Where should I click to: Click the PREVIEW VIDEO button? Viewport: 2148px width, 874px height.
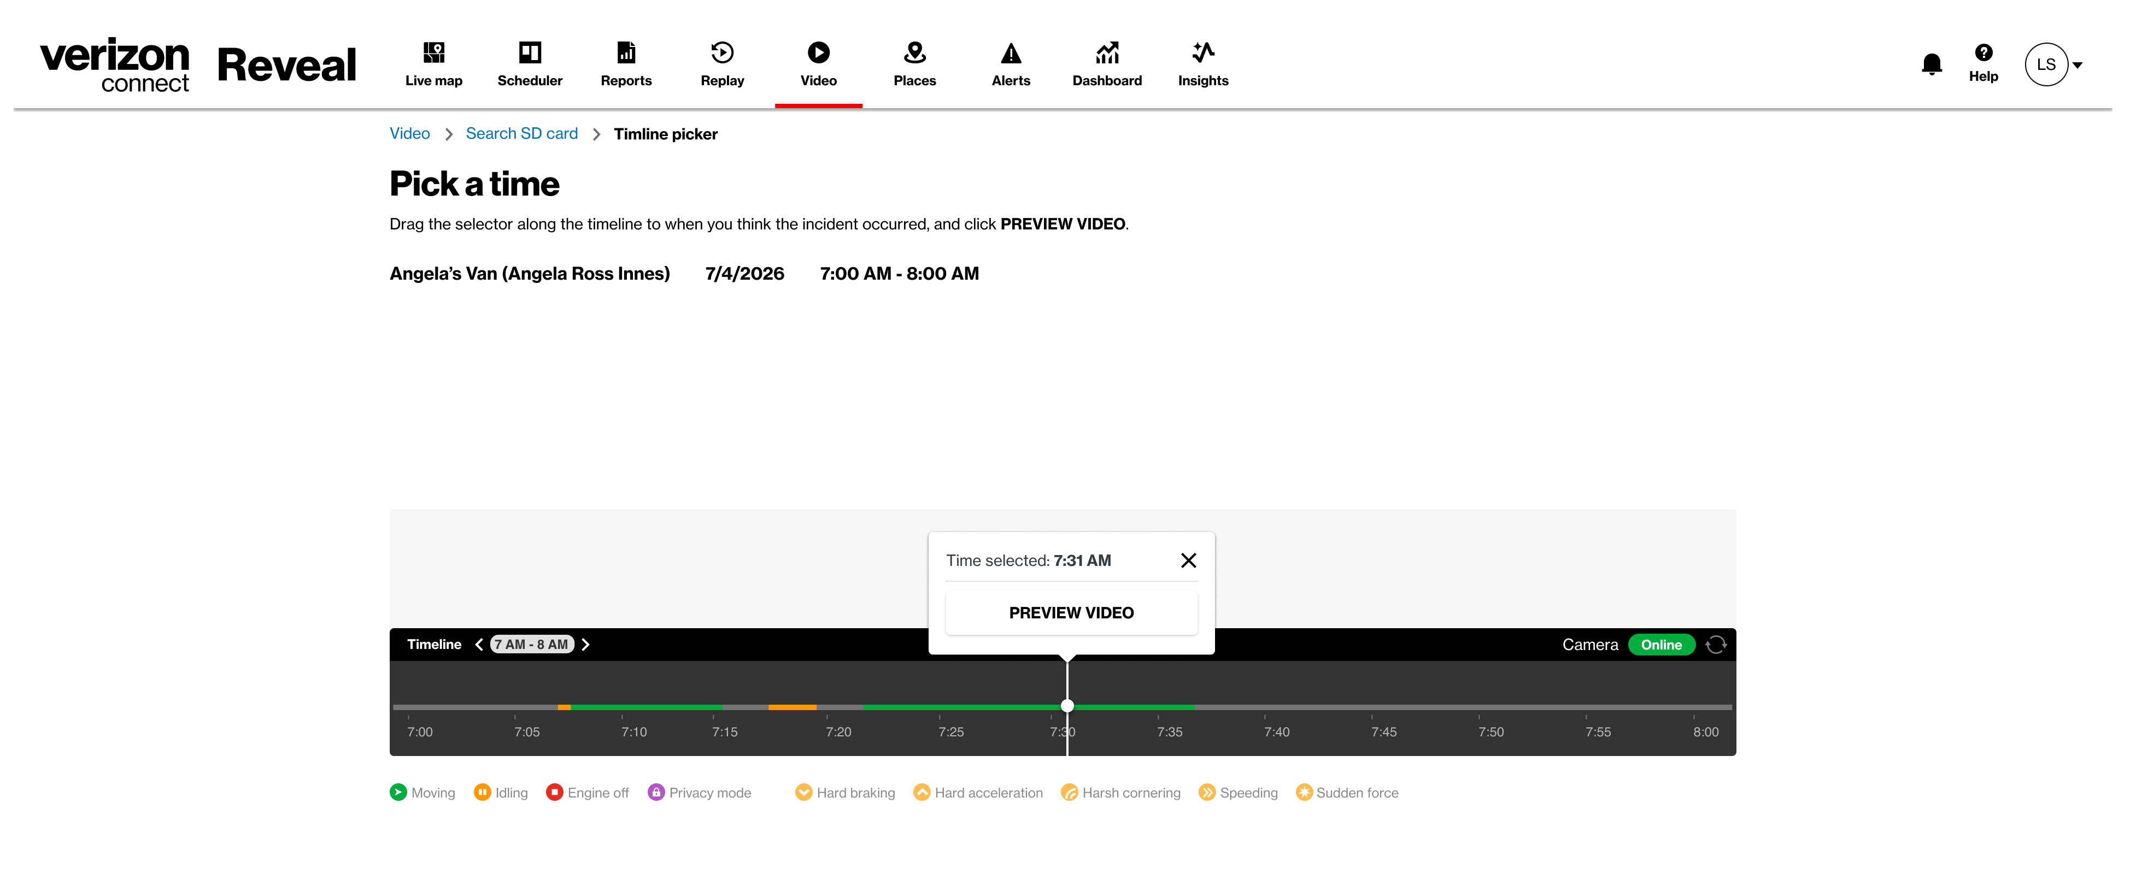click(1071, 612)
